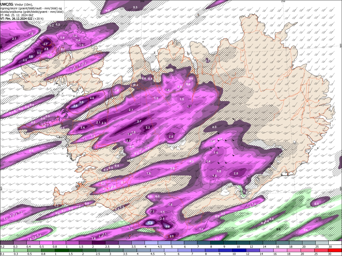
Task: Click the '0.1' label in lower legend
Action: pos(2,254)
